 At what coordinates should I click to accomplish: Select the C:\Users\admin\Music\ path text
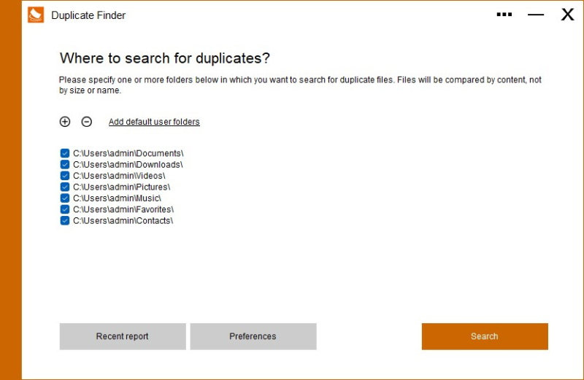pyautogui.click(x=117, y=198)
